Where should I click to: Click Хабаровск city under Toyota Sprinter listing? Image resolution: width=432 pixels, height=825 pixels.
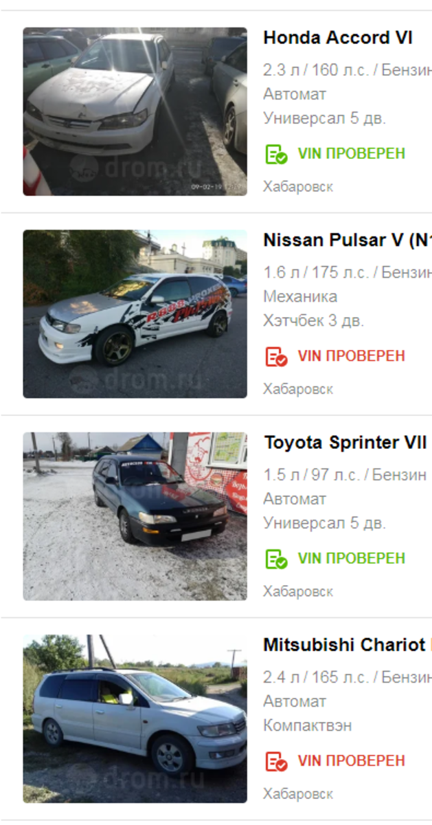tap(298, 591)
